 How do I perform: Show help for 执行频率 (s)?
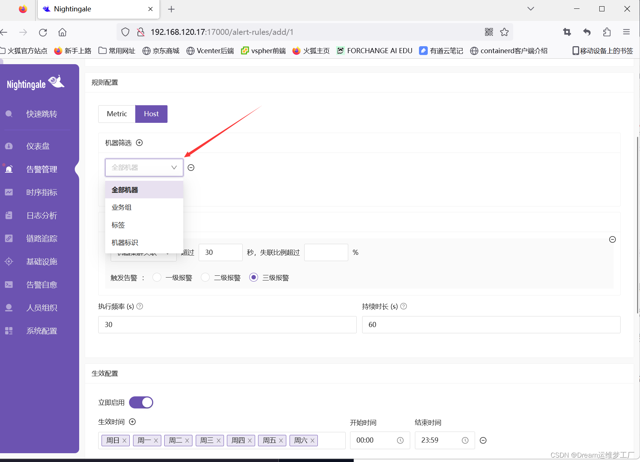(x=140, y=306)
